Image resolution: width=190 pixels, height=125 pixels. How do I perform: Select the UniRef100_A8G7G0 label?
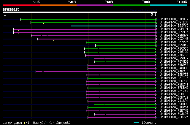click(x=174, y=81)
